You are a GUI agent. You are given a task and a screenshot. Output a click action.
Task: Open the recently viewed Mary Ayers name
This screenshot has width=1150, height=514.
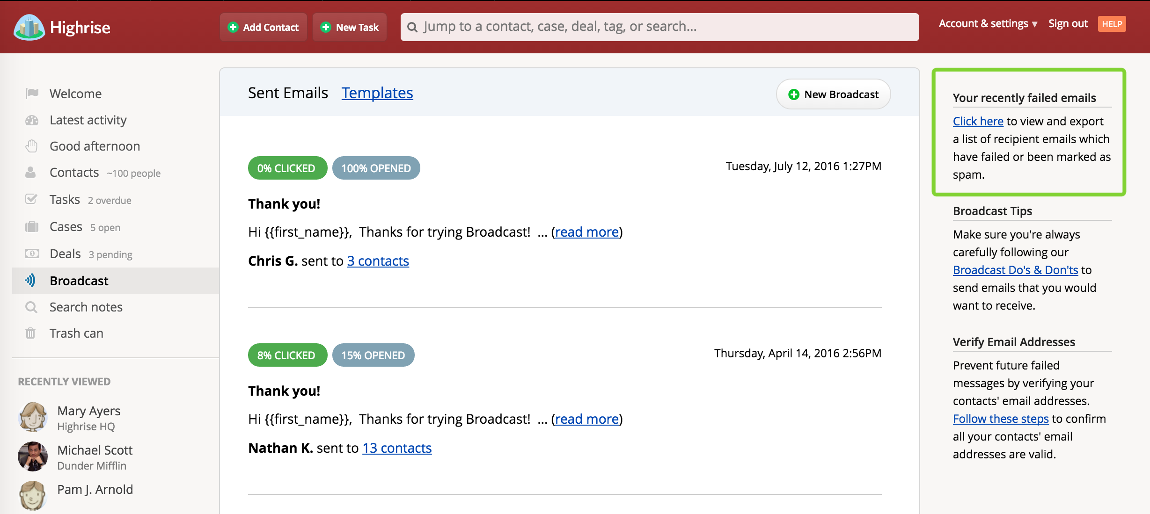pos(88,411)
